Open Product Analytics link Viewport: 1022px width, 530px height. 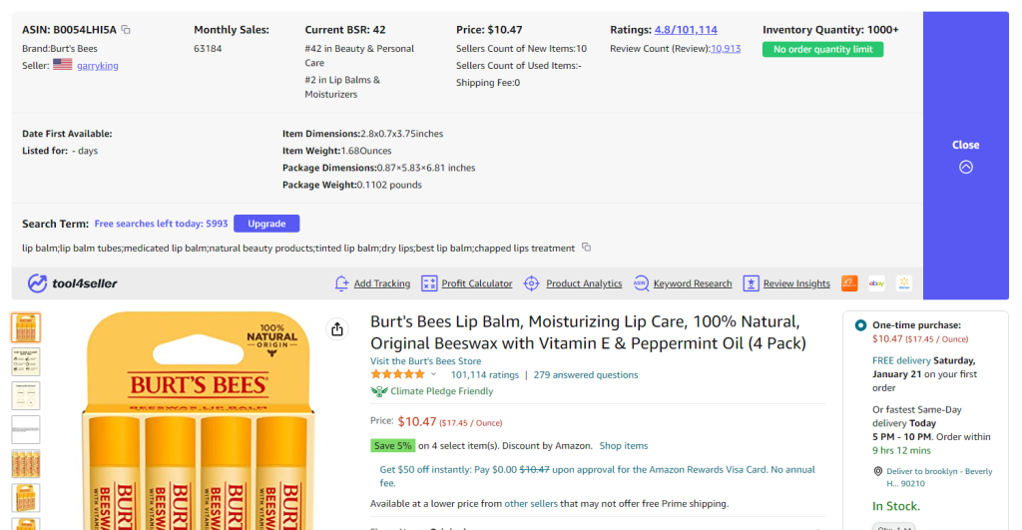(584, 283)
